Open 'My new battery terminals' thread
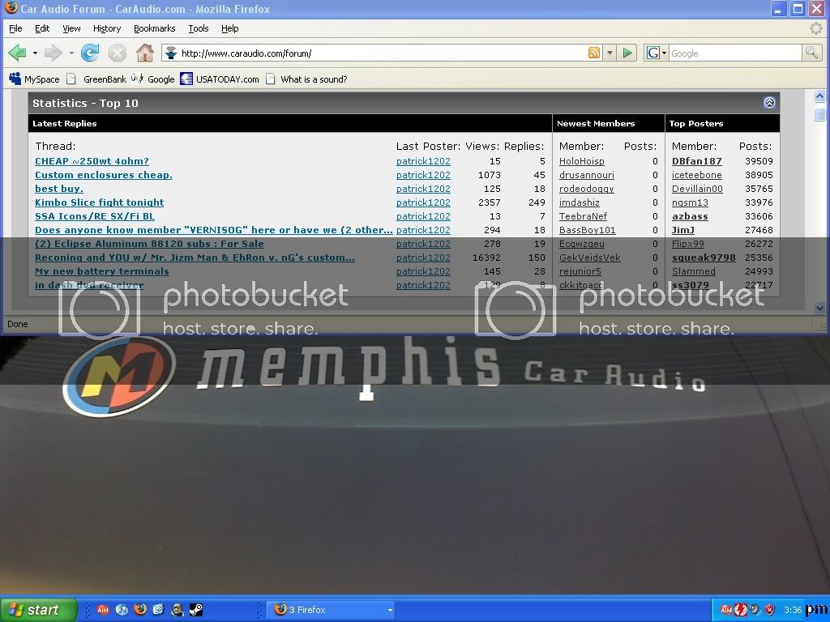Screen dimensions: 830x622 [x=102, y=271]
